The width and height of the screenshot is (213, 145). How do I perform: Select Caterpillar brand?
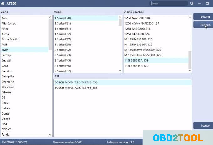[x=25, y=76]
